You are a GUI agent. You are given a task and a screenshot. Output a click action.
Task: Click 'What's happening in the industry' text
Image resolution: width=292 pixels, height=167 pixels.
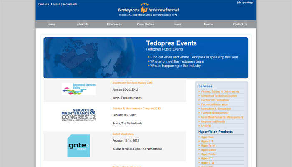[x=176, y=66]
